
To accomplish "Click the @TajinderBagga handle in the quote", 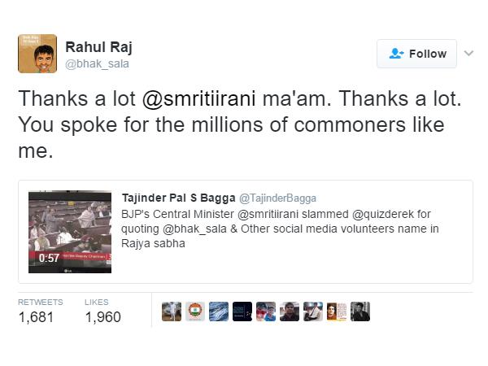I will [x=278, y=198].
